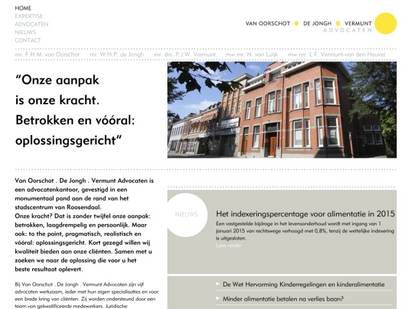Click the large yellow circle logo

(386, 23)
